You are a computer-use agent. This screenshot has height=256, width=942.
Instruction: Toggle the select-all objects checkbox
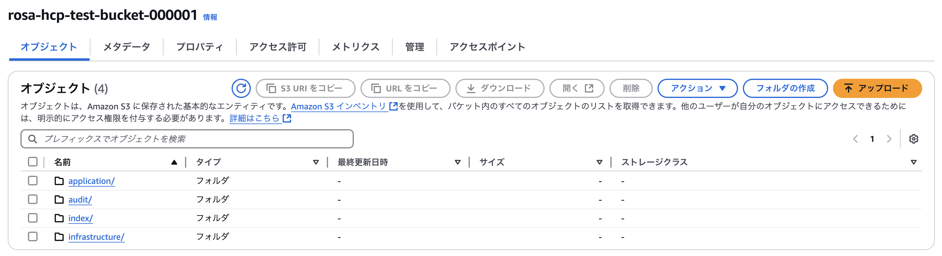33,162
